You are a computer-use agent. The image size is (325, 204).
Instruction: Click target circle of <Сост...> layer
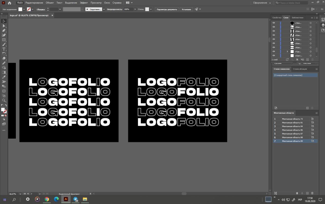[310, 56]
